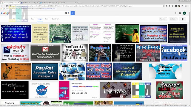Viewport: 191px width, 107px height.
Task: Open the Gmail free email account image
Action: coord(45,53)
